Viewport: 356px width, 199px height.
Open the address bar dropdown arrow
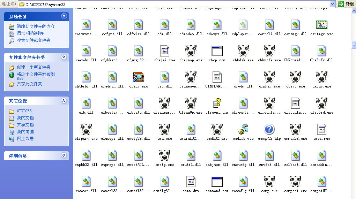coord(332,4)
